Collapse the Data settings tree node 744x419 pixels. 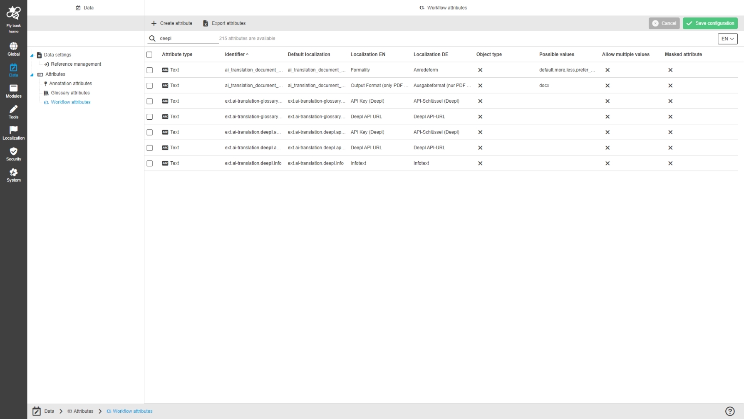click(x=32, y=55)
